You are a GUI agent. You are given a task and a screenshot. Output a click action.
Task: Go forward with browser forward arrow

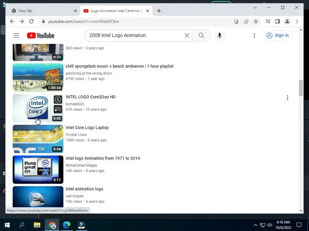pos(22,21)
